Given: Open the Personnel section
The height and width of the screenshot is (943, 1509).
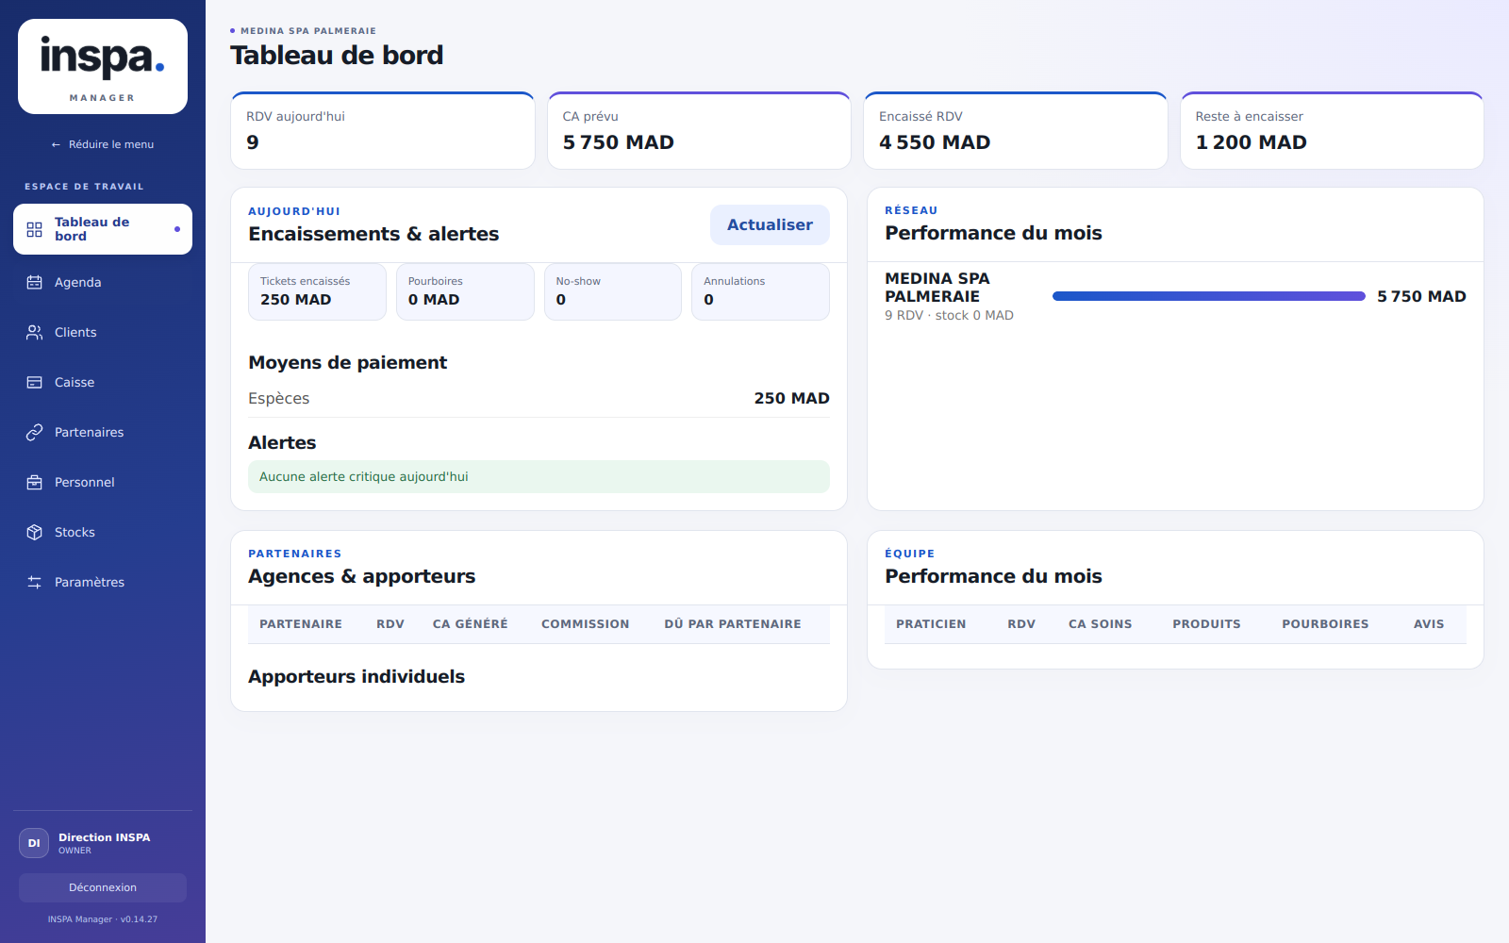Looking at the screenshot, I should point(103,482).
